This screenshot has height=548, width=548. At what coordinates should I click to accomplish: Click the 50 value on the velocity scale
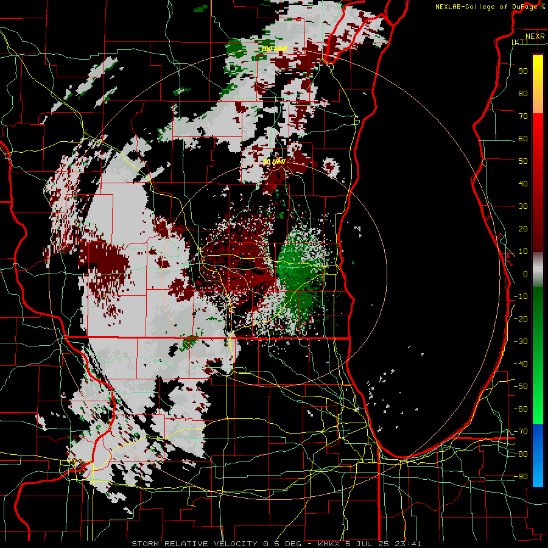pos(523,161)
